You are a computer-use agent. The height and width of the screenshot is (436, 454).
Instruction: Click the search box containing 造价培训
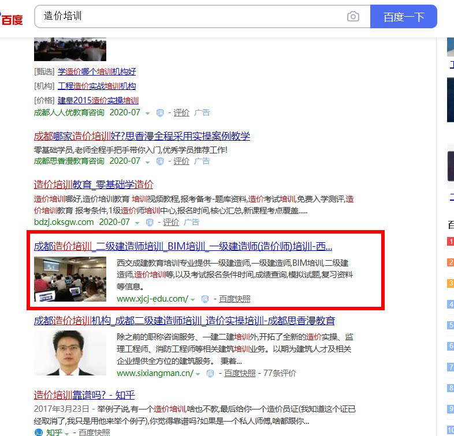(191, 17)
